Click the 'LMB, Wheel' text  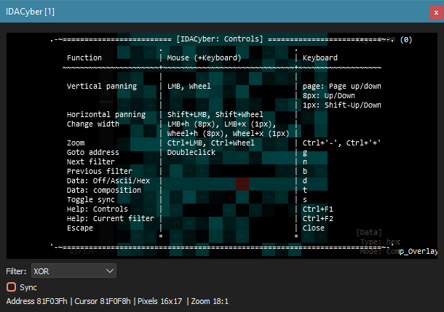pos(189,87)
